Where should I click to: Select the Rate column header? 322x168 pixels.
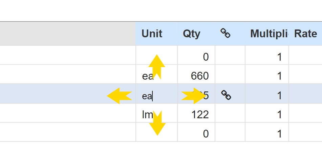[x=305, y=34]
